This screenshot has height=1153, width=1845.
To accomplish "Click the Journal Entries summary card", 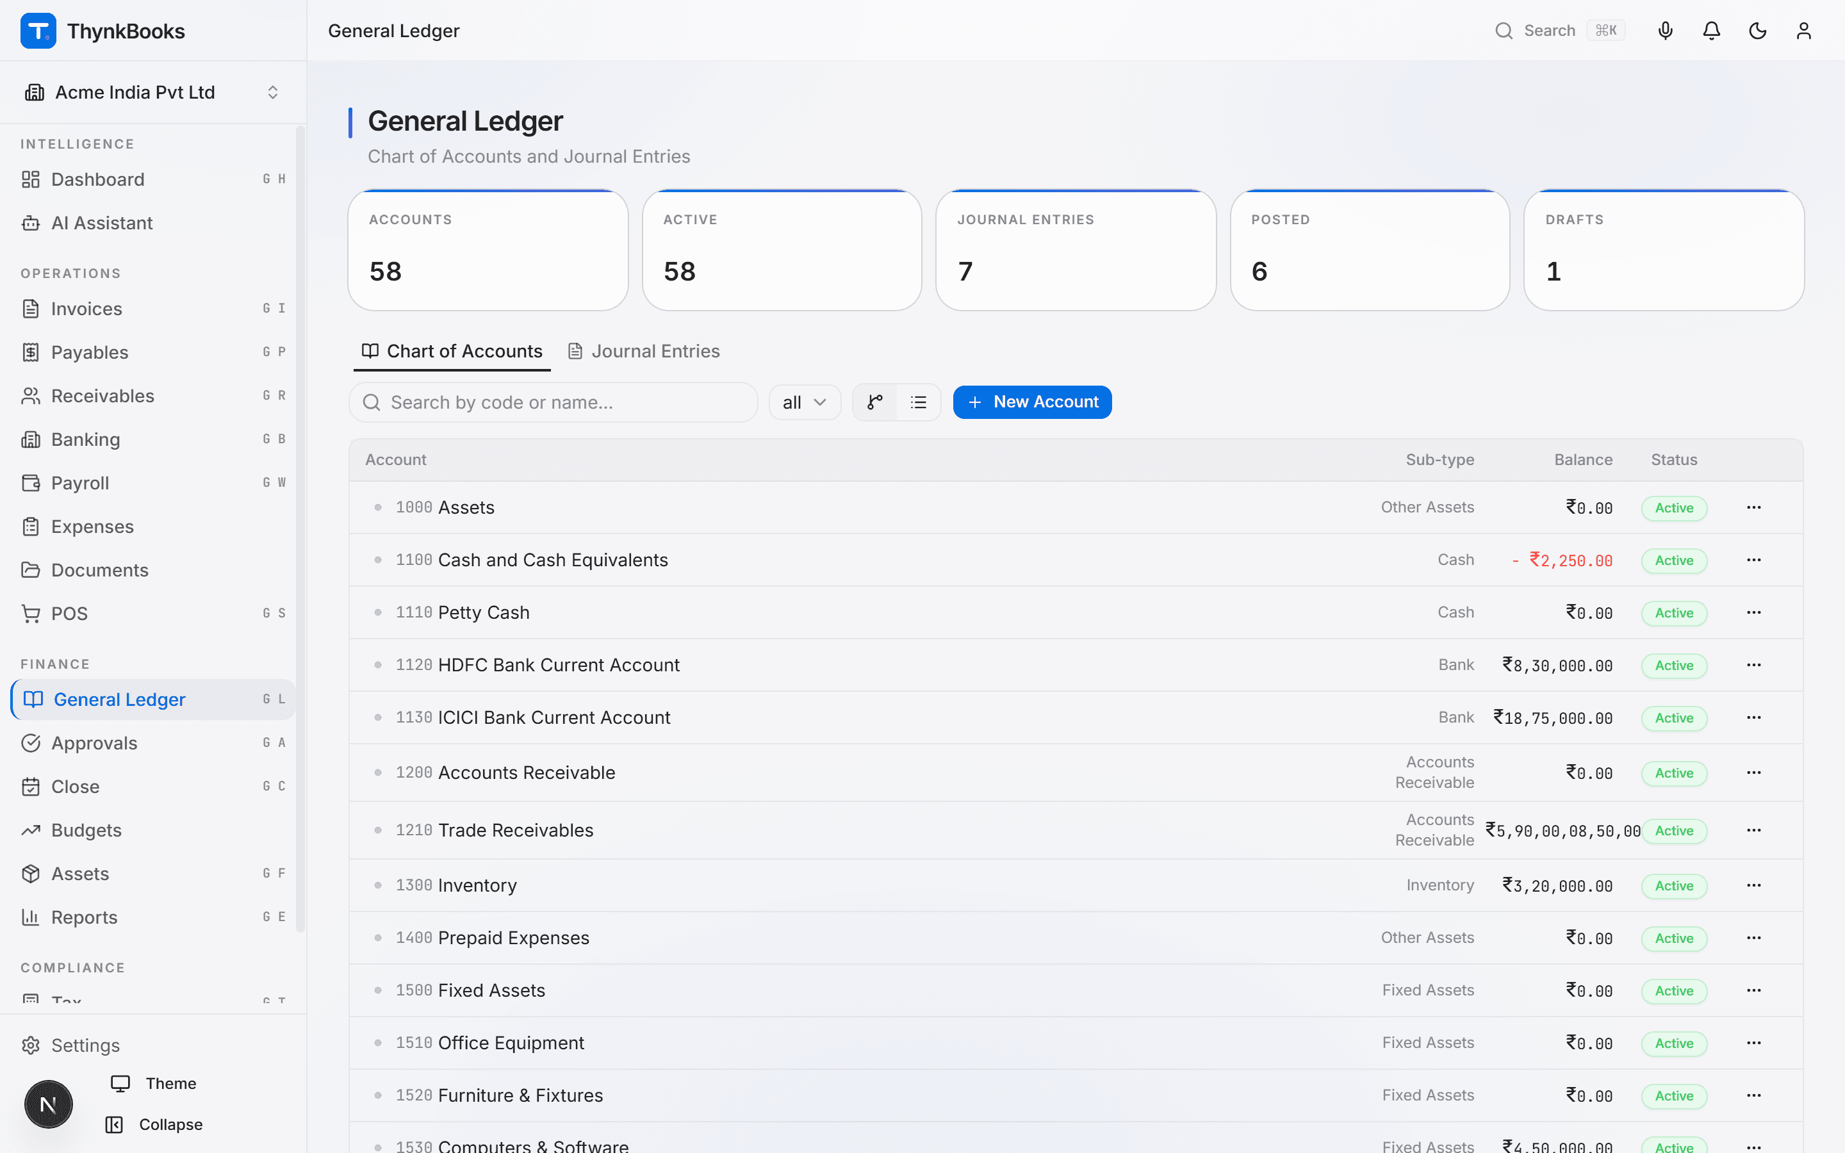I will pos(1076,250).
